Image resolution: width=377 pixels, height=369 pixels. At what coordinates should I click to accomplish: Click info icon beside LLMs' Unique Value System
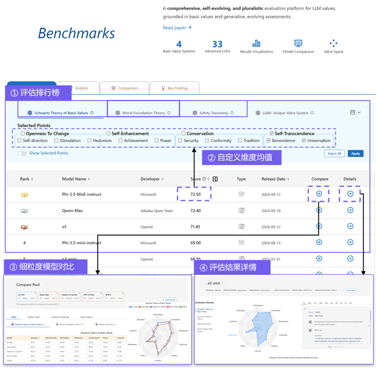[x=312, y=113]
